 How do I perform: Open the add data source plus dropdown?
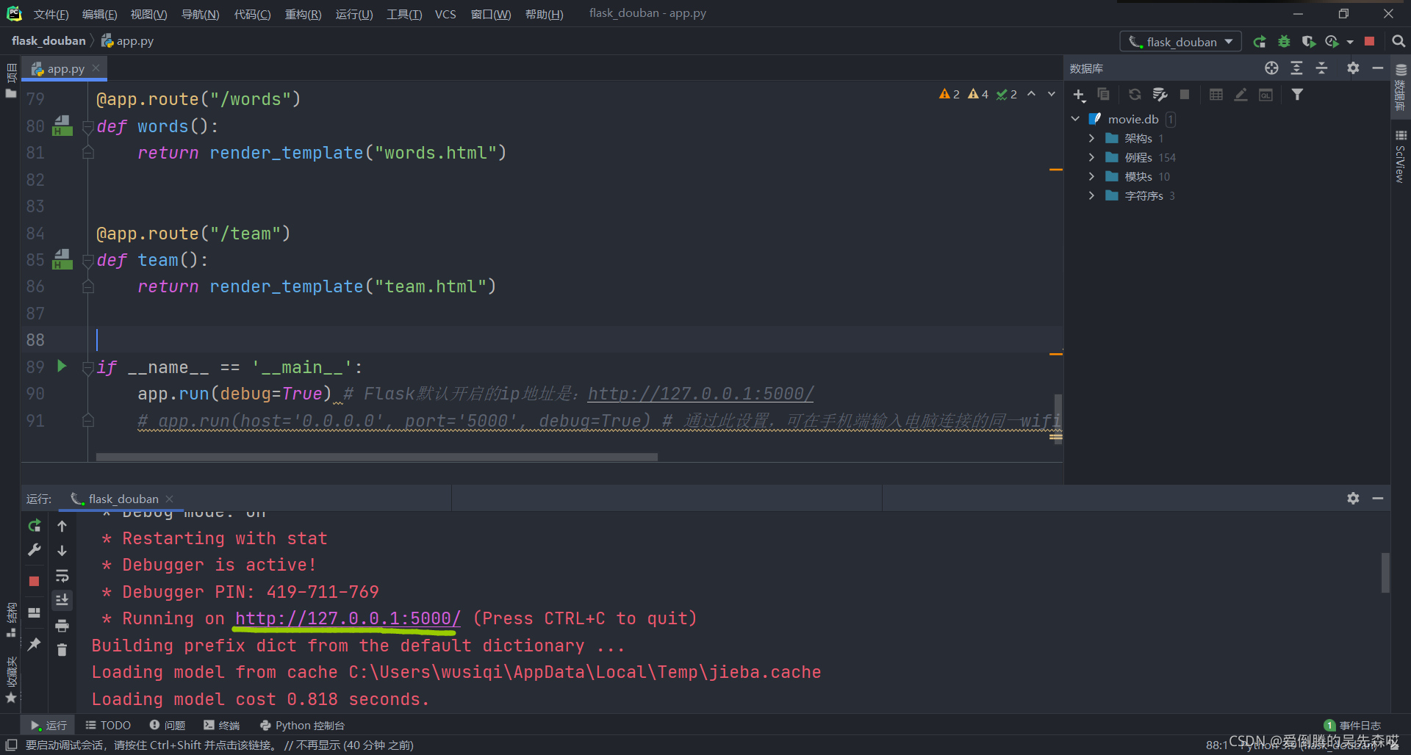(1079, 95)
